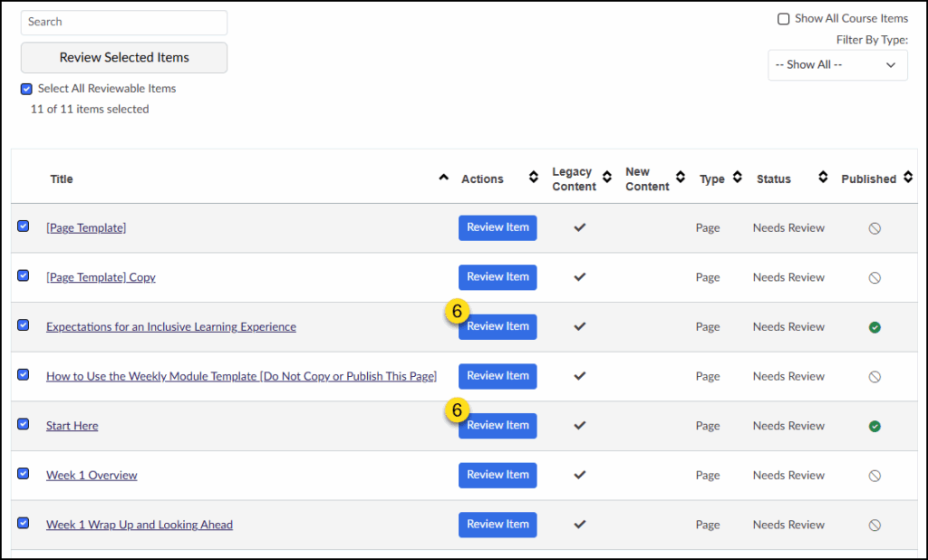This screenshot has width=928, height=560.
Task: Click Review Item for Week 1 Wrap Up
Action: click(498, 525)
